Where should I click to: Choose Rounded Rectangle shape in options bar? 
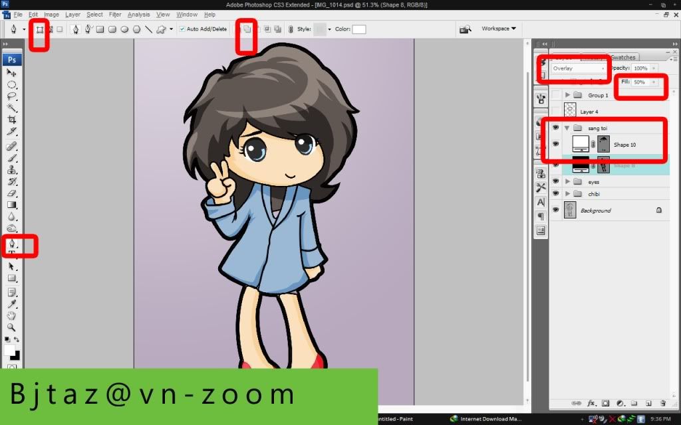tap(112, 29)
